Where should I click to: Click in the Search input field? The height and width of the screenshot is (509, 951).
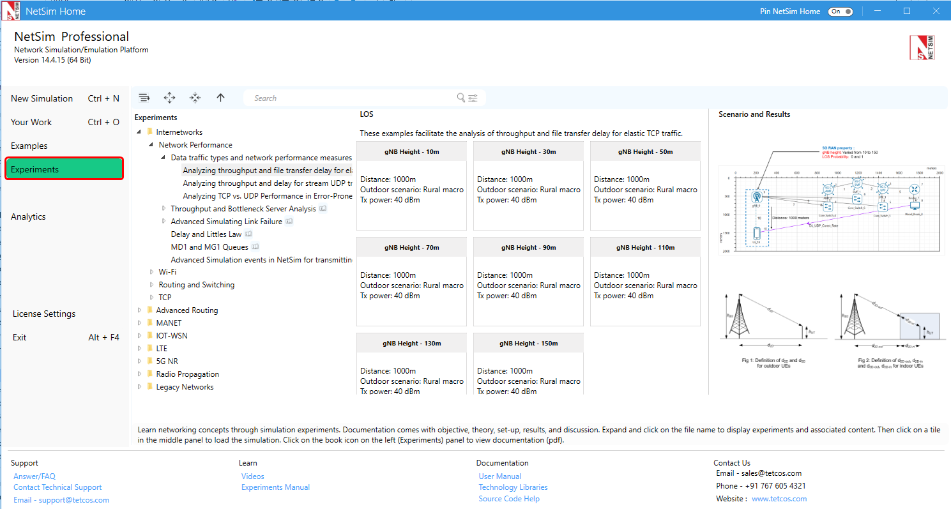[x=351, y=98]
